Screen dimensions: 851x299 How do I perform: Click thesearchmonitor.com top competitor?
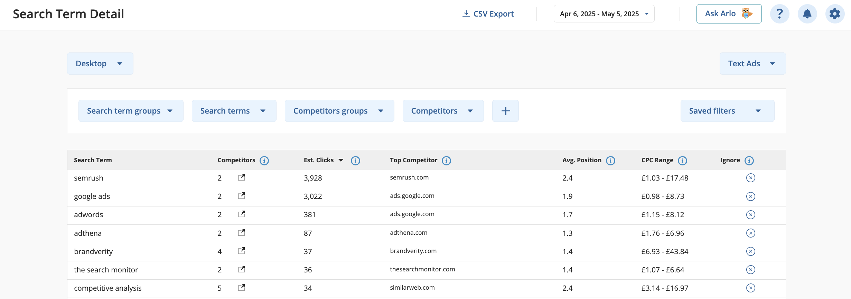pyautogui.click(x=422, y=269)
